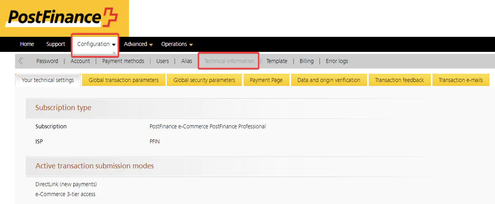The width and height of the screenshot is (495, 204).
Task: Select the Payment Page tab
Action: pyautogui.click(x=266, y=80)
